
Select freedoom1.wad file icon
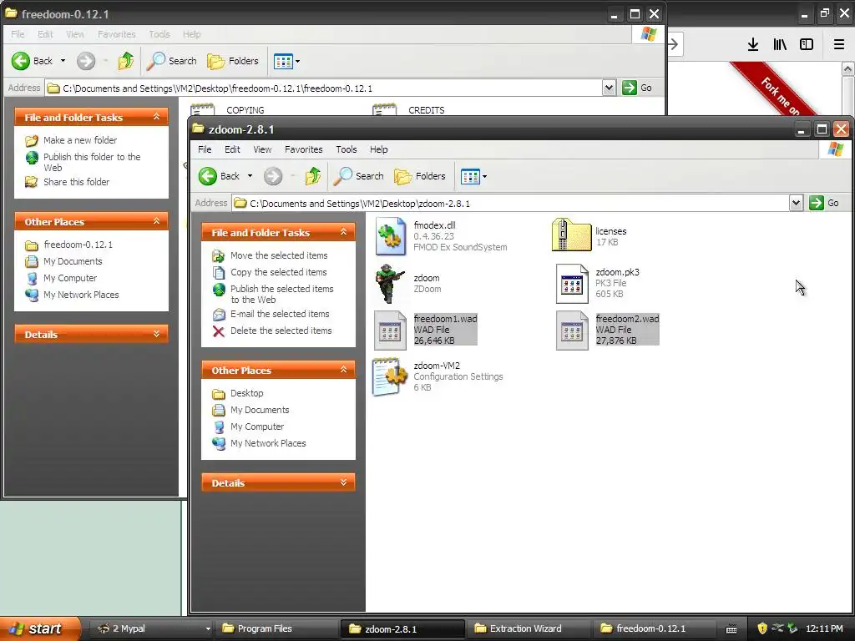click(391, 331)
